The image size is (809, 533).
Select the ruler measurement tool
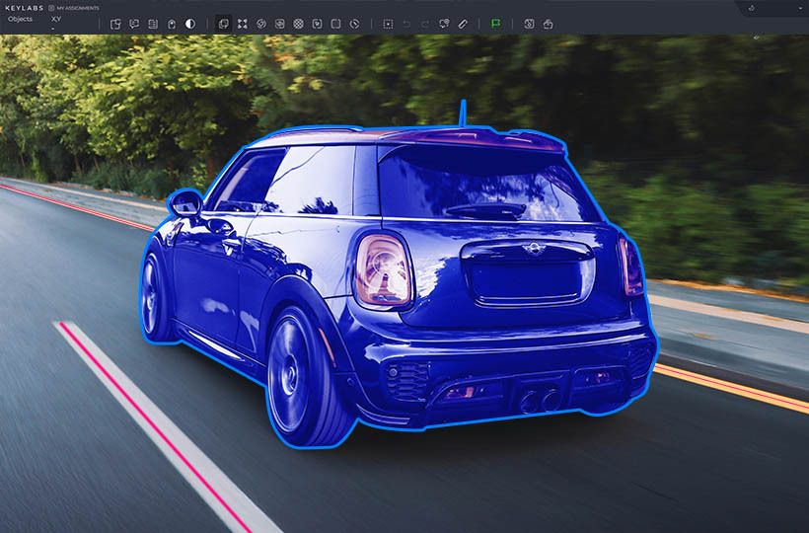click(463, 24)
